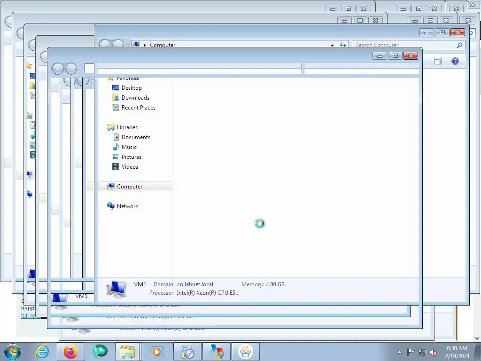Open Network in the navigation pane
This screenshot has width=481, height=361.
(127, 206)
